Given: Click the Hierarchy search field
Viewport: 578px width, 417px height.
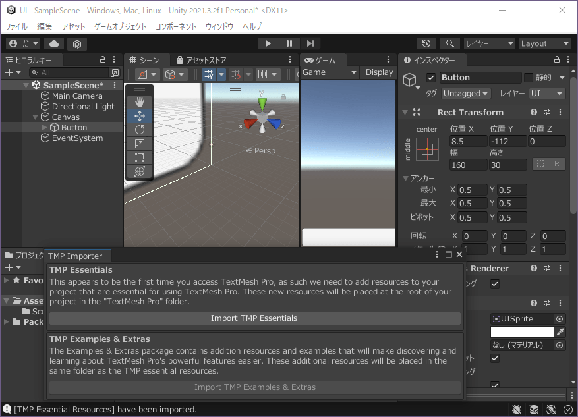Looking at the screenshot, I should click(69, 72).
